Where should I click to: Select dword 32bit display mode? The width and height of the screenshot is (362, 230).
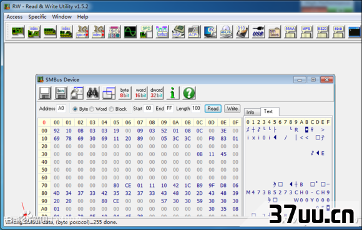(157, 93)
